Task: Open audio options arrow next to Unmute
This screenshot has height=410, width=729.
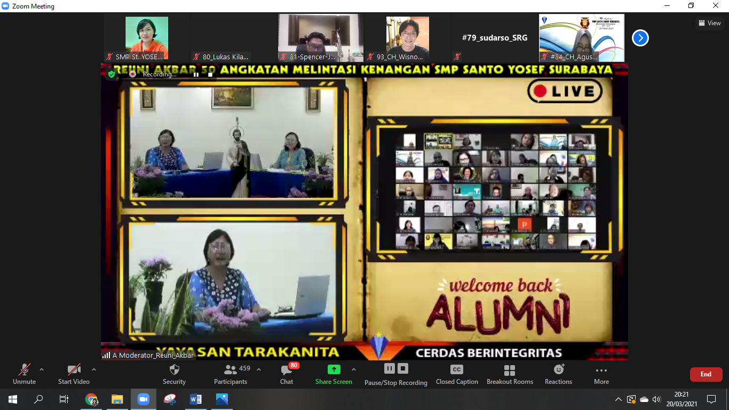Action: click(x=42, y=369)
